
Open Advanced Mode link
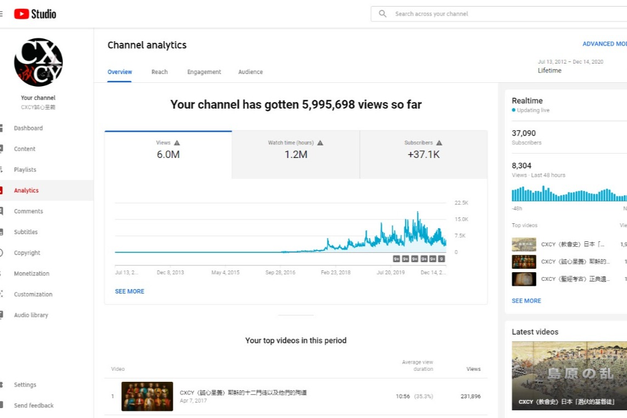[x=604, y=44]
